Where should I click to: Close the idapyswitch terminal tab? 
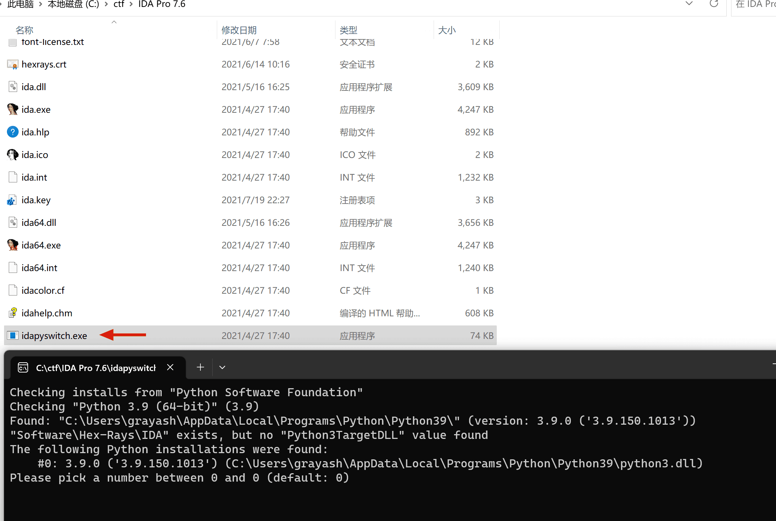coord(170,367)
